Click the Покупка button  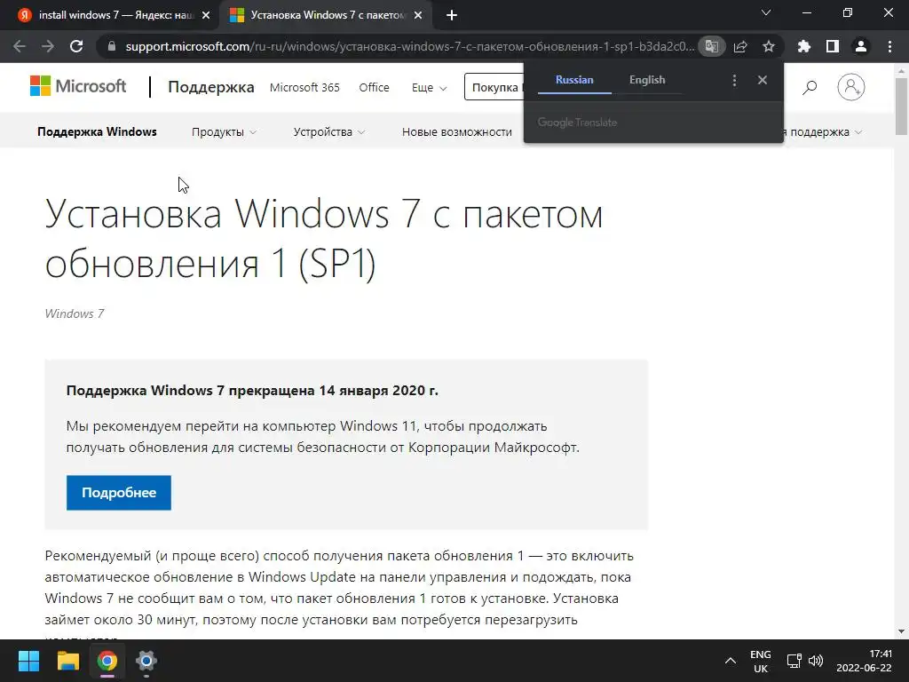pos(494,87)
